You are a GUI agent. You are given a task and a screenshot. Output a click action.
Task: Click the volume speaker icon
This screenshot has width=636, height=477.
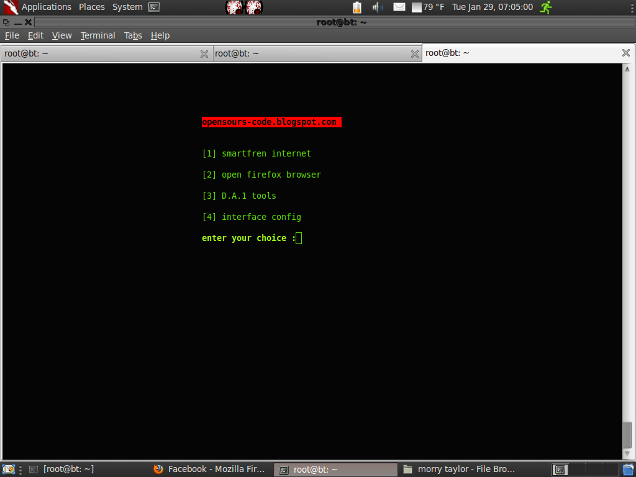pos(377,7)
